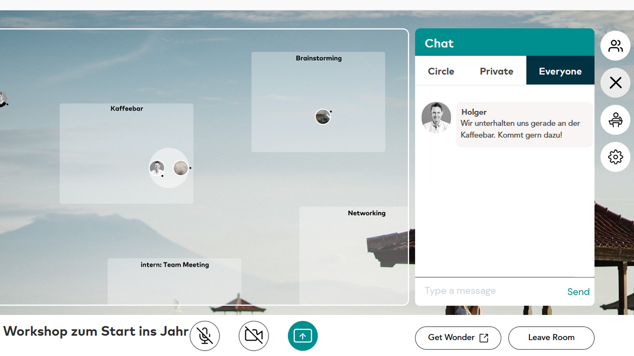Click the person-at-desk icon in sidebar
Viewport: 634px width, 356px height.
point(615,120)
